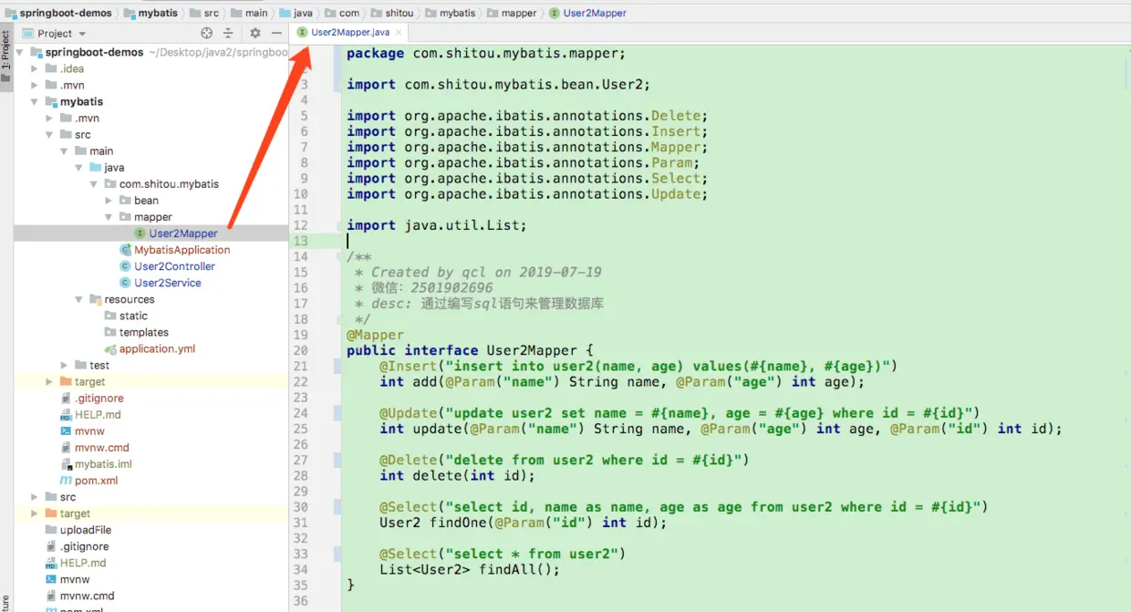This screenshot has height=612, width=1131.
Task: Select the application.yml Spring config icon
Action: pos(110,348)
